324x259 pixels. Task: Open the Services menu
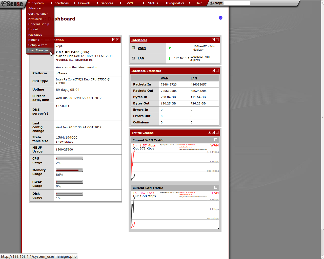[x=107, y=3]
